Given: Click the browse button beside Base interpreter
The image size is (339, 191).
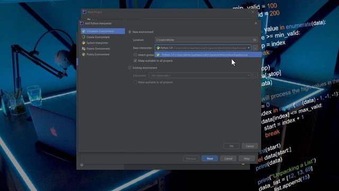Looking at the screenshot, I should pos(255,48).
